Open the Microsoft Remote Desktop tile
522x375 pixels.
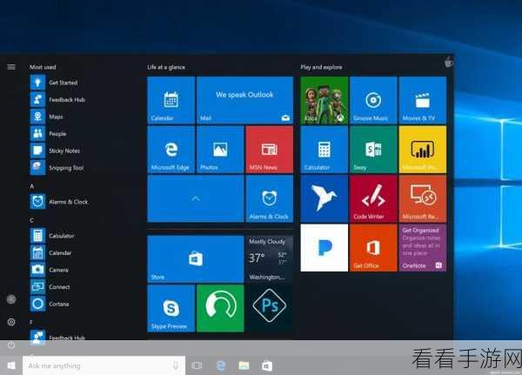coord(423,199)
